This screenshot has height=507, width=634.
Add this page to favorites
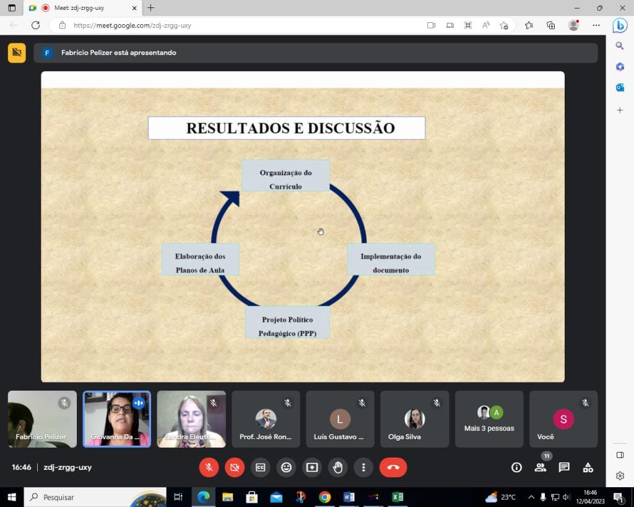pos(504,25)
